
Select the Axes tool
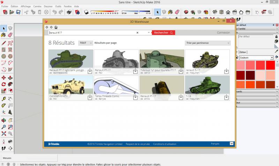click(3, 112)
